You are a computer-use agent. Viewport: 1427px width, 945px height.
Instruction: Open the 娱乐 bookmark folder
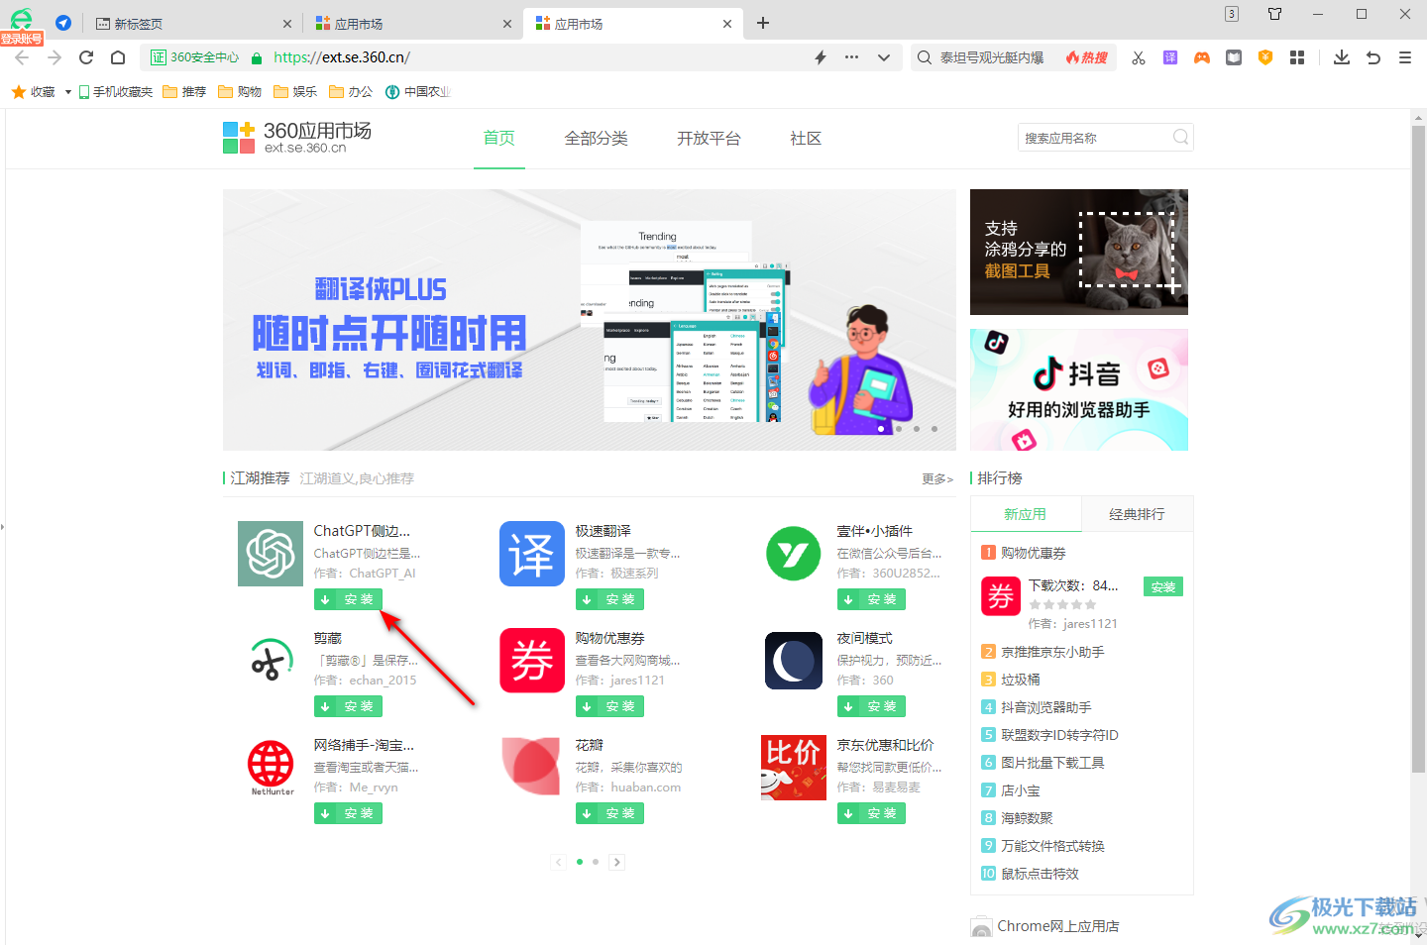(x=295, y=92)
